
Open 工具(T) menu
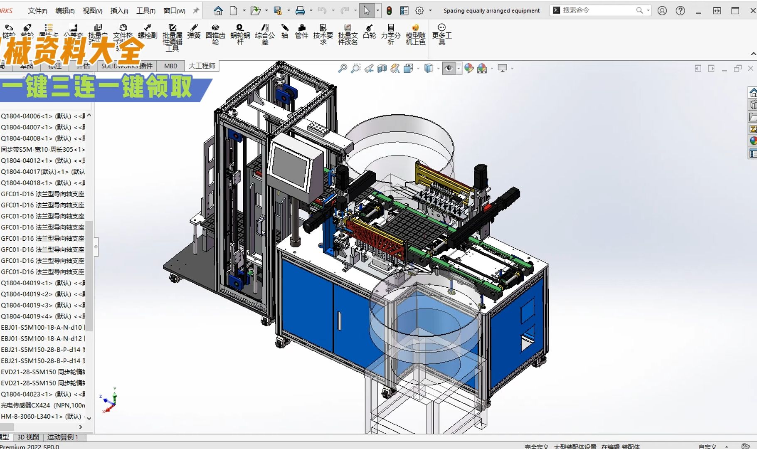pos(146,11)
